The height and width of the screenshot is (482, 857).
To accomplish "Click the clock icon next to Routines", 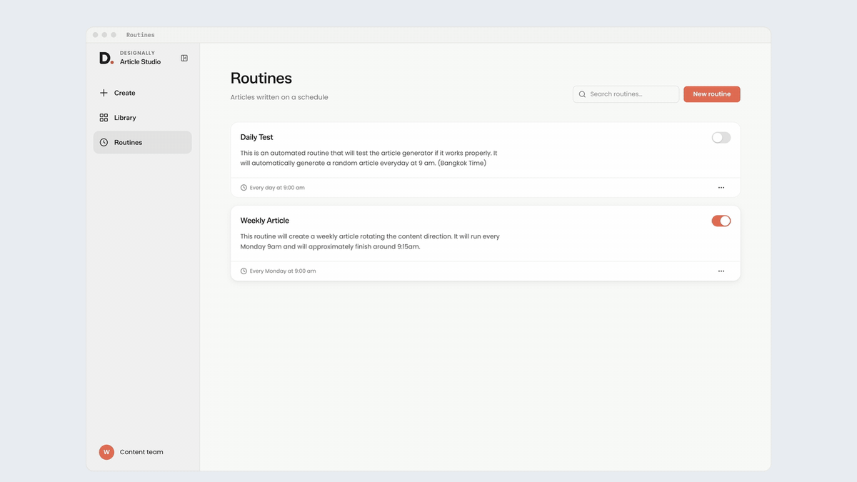I will click(104, 142).
